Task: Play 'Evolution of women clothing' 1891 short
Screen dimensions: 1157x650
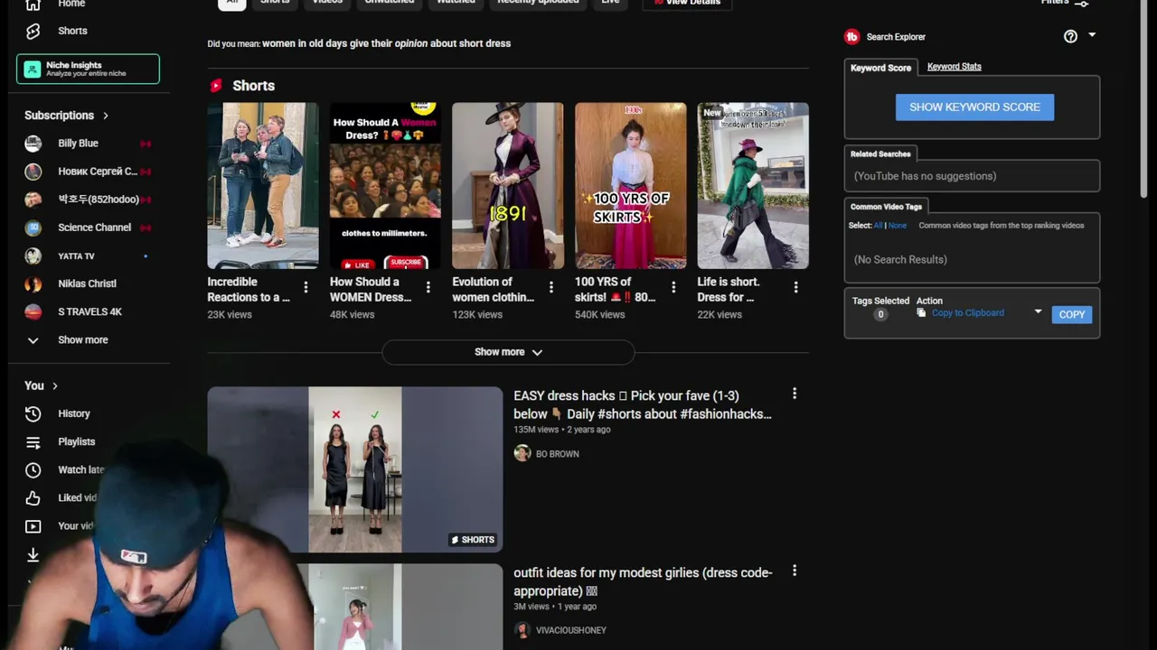Action: point(508,185)
